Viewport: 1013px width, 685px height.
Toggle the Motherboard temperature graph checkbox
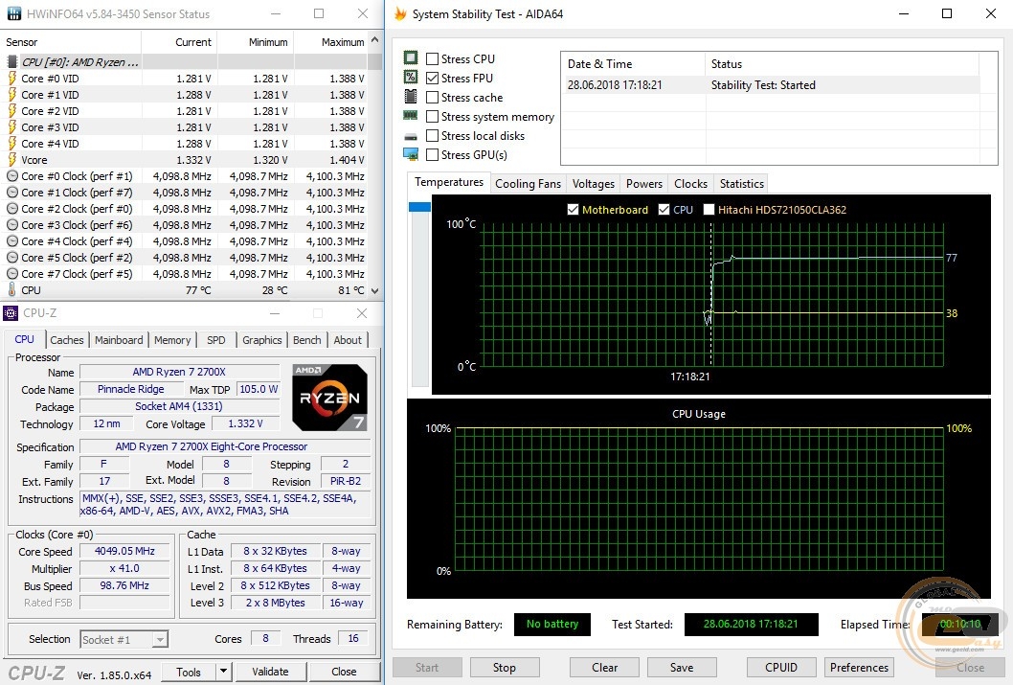(573, 210)
